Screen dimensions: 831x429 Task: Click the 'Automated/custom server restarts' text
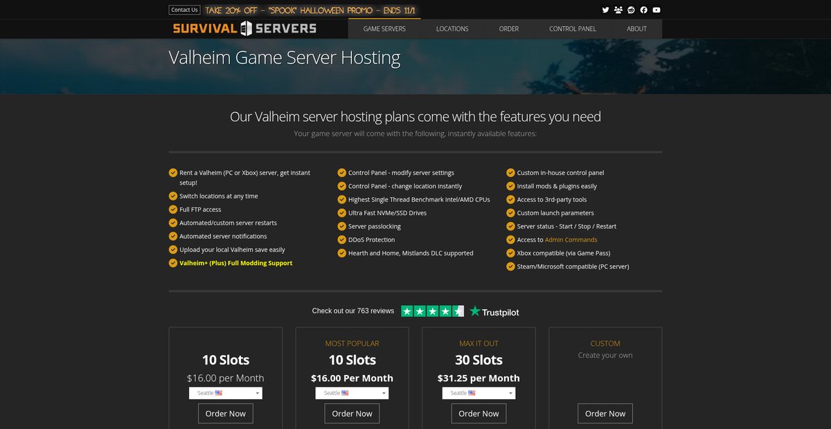click(x=228, y=223)
